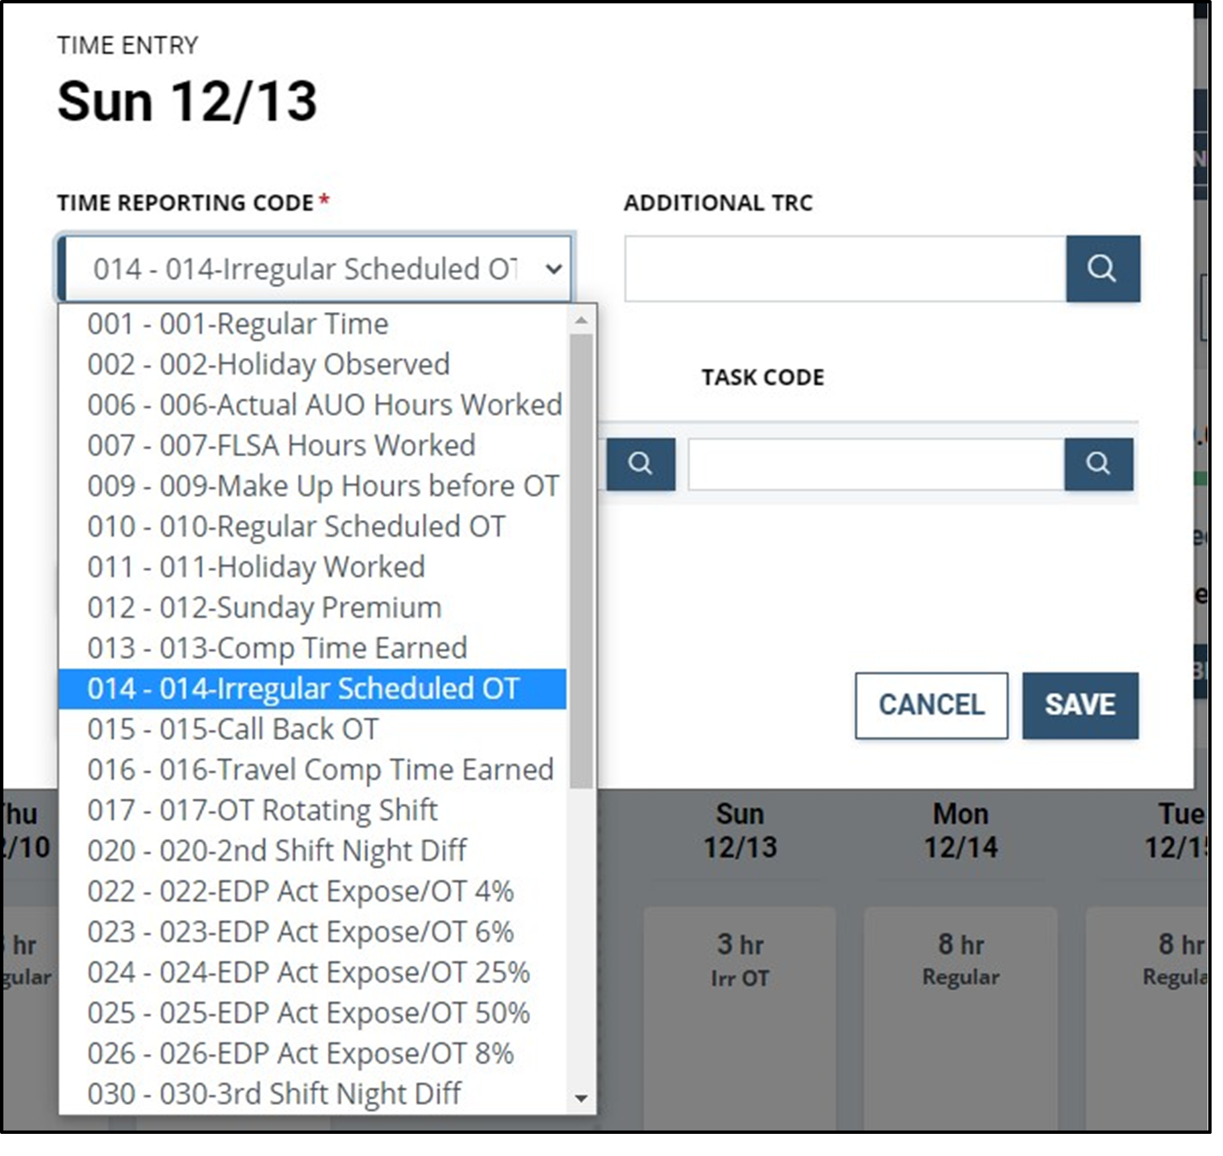Open the Task Code lookup magnifier icon
The height and width of the screenshot is (1156, 1223).
(x=1098, y=464)
